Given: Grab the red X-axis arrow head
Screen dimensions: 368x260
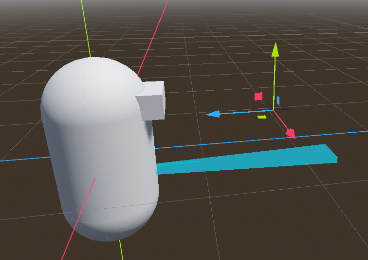Looking at the screenshot, I should (291, 132).
